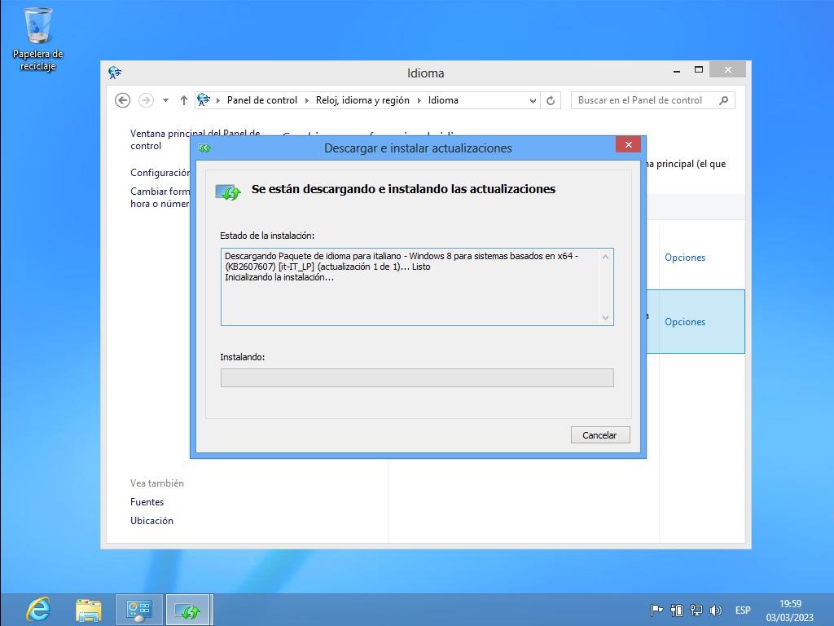Click the Idioma window title icon
This screenshot has height=626, width=834.
pyautogui.click(x=115, y=73)
